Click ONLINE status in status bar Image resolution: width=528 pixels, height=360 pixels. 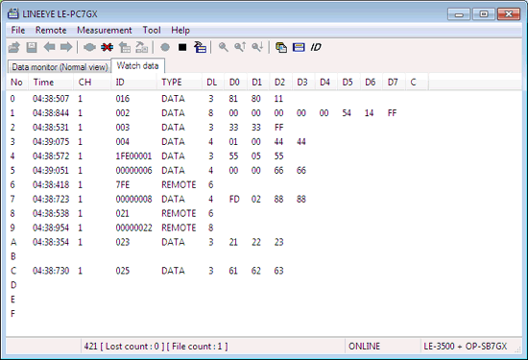point(364,347)
